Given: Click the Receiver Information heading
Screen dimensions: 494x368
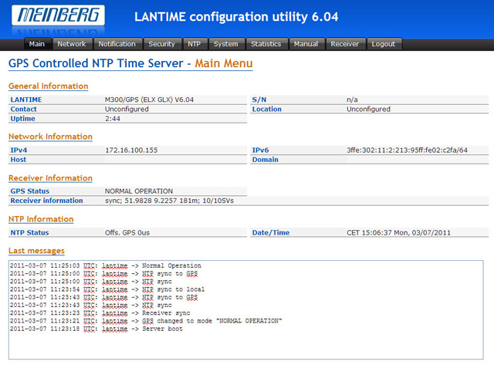Looking at the screenshot, I should point(50,178).
